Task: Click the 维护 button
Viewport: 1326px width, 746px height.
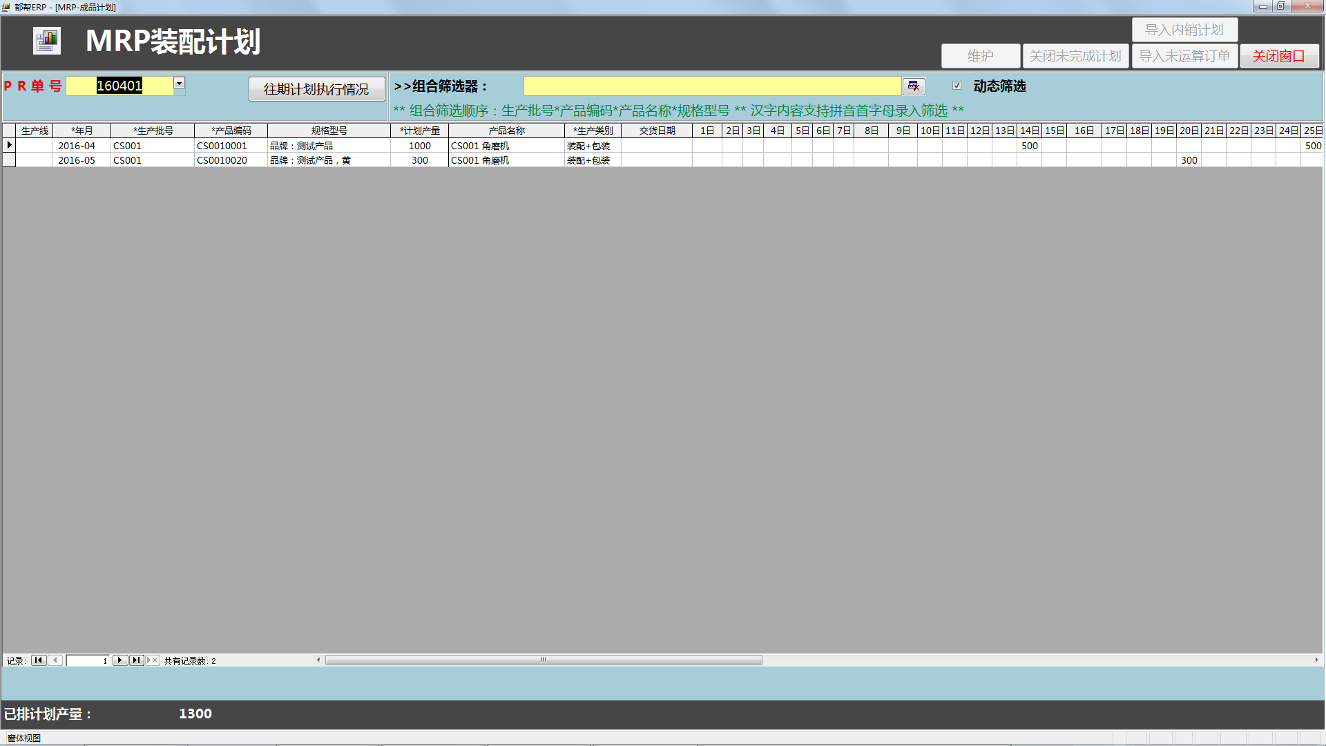Action: (x=981, y=56)
